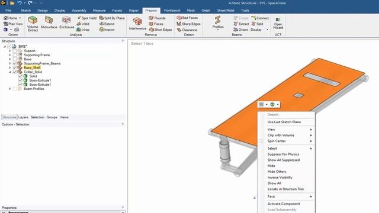
Task: Detect Bad Faces
Action: pyautogui.click(x=187, y=18)
